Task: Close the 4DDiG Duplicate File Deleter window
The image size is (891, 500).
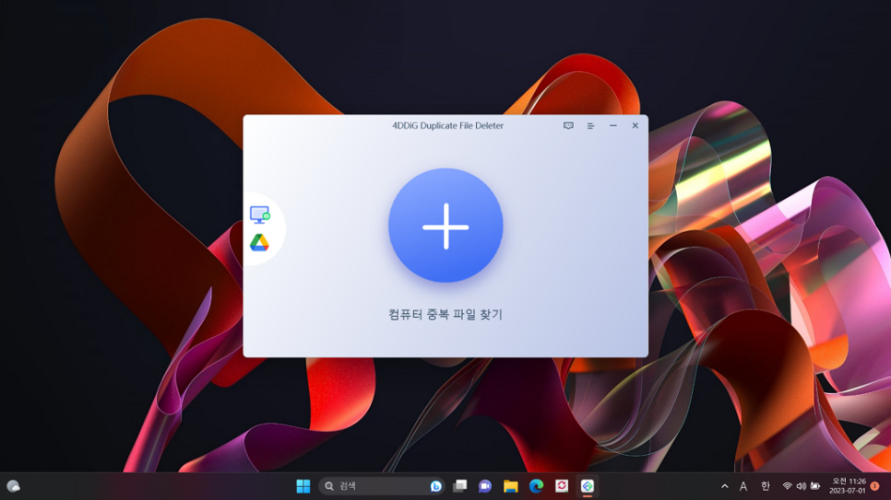Action: pyautogui.click(x=636, y=125)
